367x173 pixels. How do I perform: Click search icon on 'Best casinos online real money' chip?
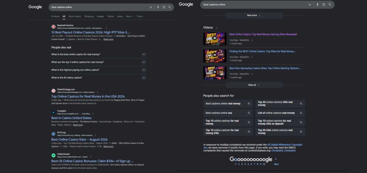(x=249, y=104)
